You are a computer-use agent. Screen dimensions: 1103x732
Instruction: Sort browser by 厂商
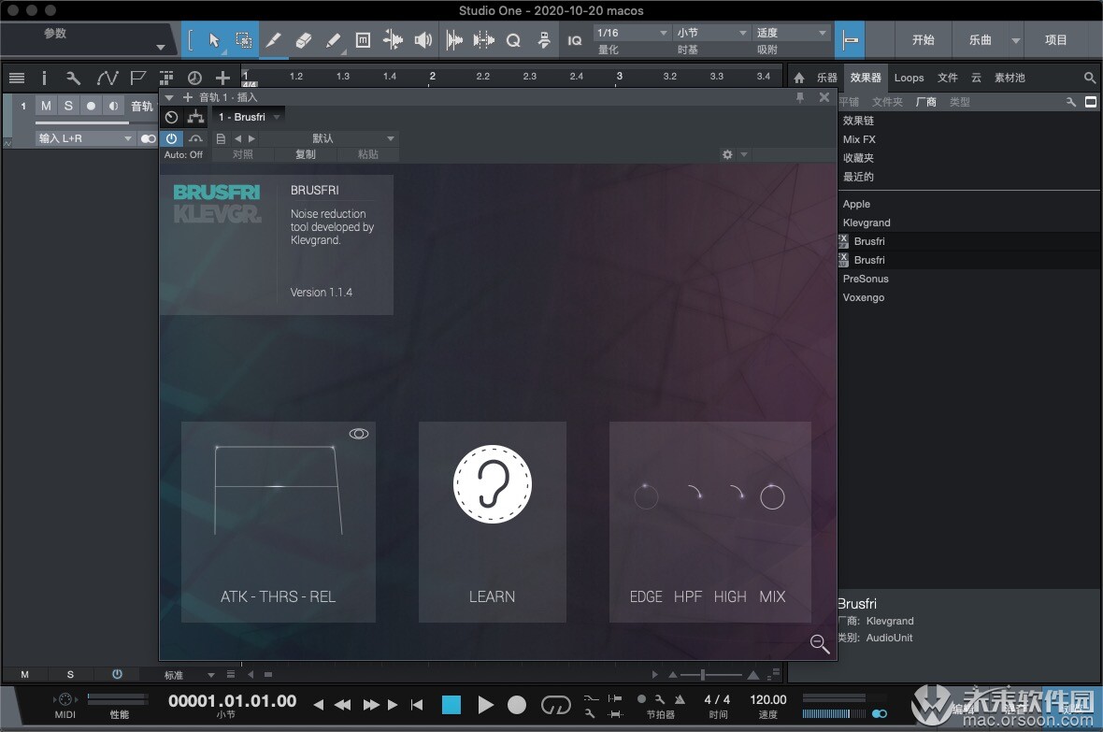pos(925,102)
